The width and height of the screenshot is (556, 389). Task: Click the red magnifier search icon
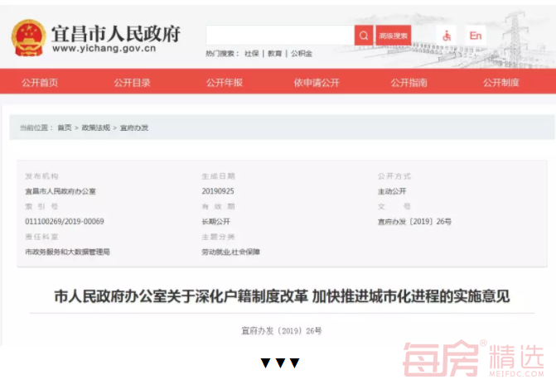coord(364,36)
